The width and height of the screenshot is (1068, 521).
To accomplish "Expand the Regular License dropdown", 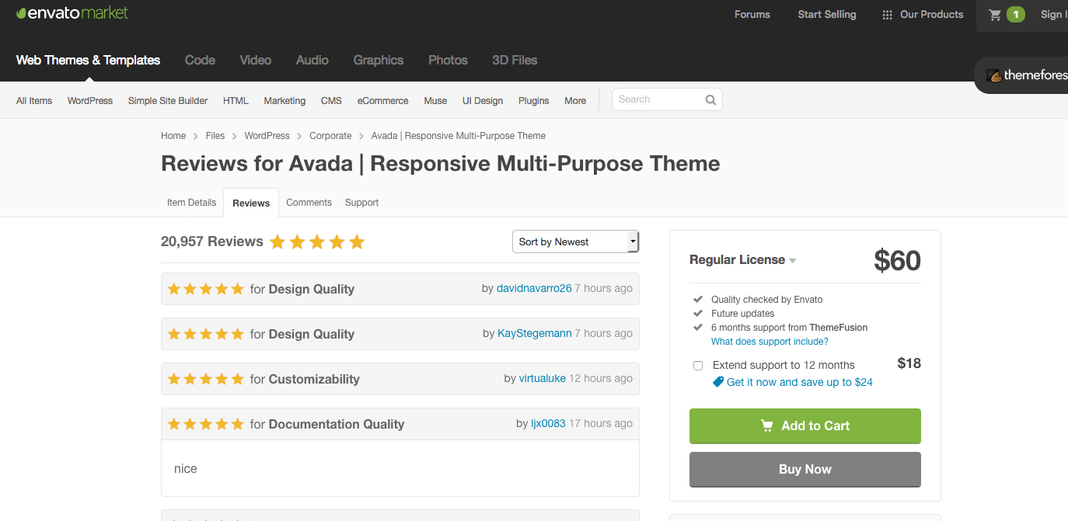I will (742, 260).
